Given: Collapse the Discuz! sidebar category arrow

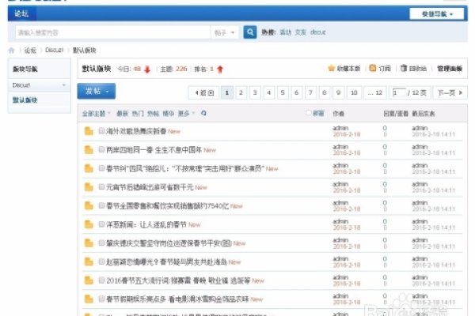Looking at the screenshot, I should click(63, 85).
